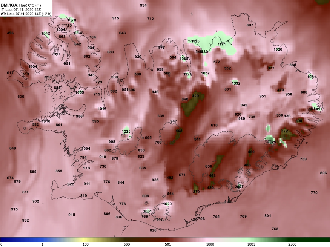The width and height of the screenshot is (330, 247).
Task: Click the 501 label on the color scale
Action: tap(168, 244)
